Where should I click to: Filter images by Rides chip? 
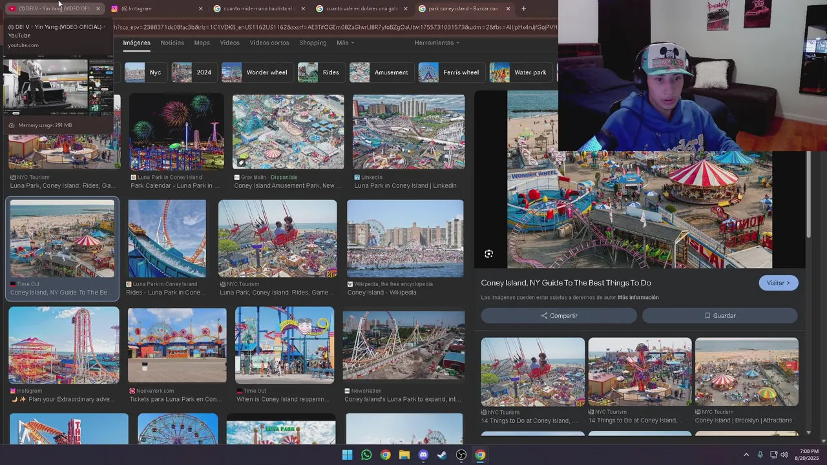click(320, 72)
